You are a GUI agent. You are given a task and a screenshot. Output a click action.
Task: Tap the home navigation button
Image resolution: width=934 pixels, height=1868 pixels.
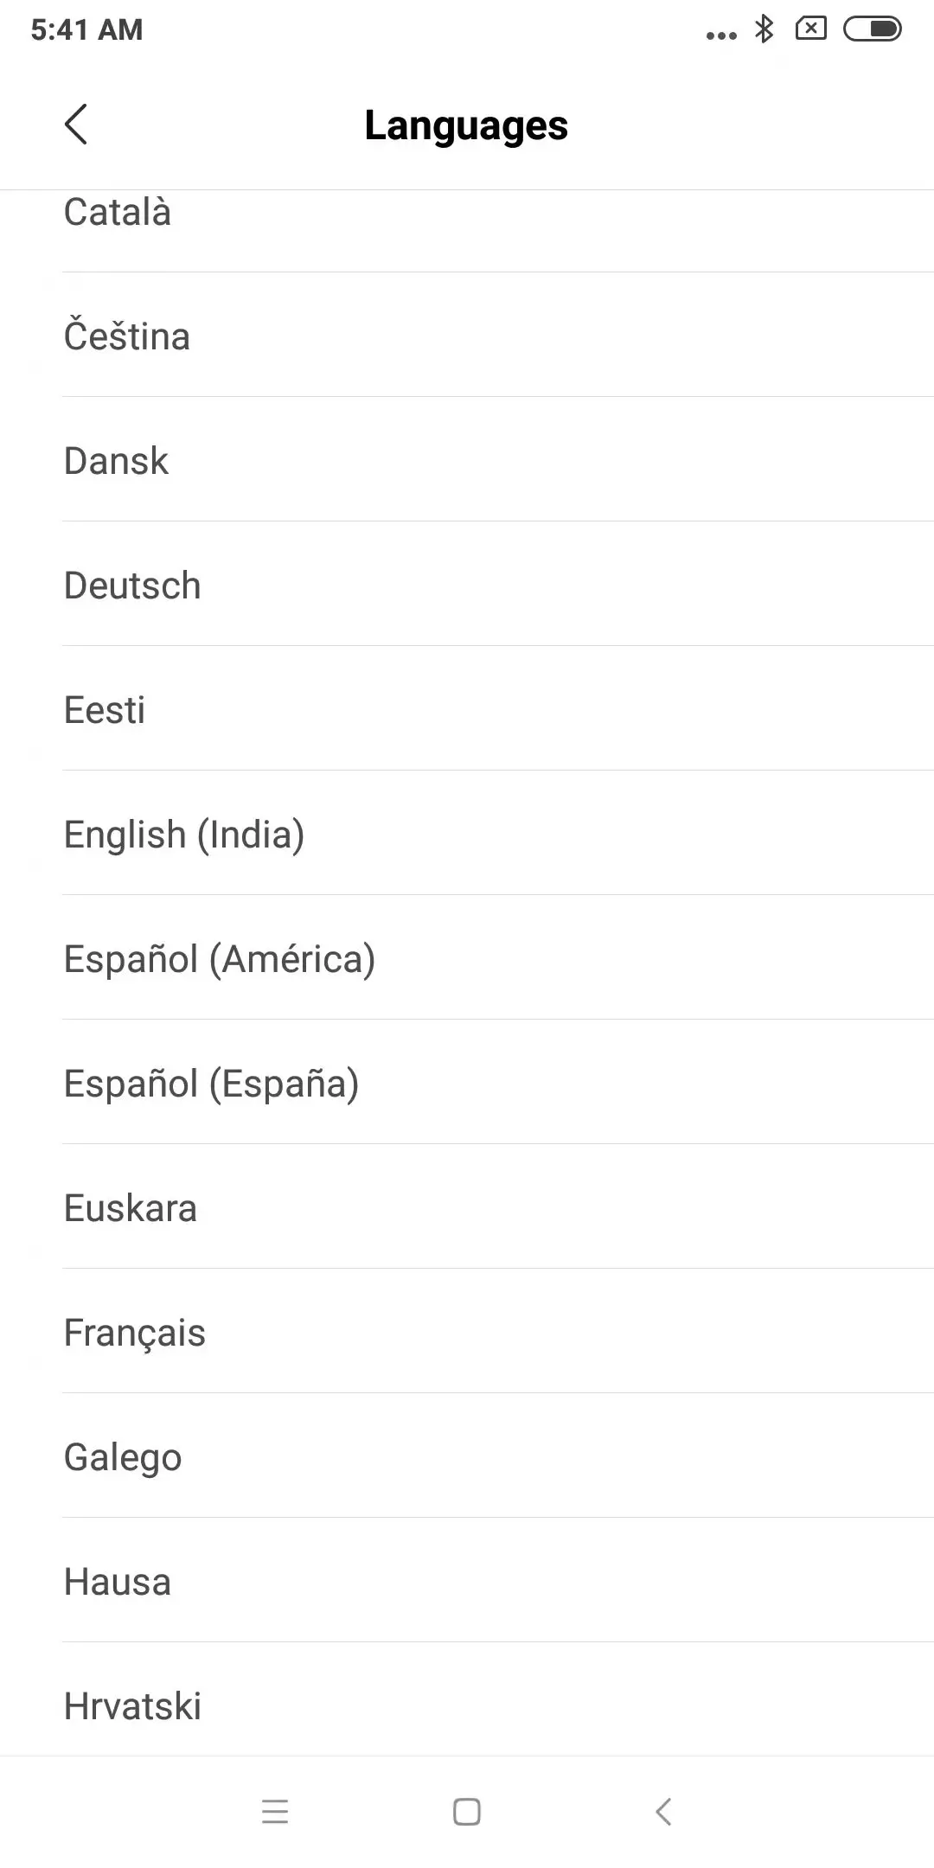pyautogui.click(x=467, y=1812)
